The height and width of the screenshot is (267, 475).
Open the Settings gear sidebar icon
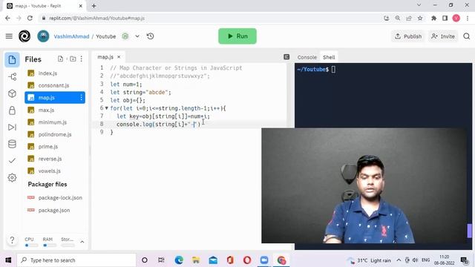(12, 177)
